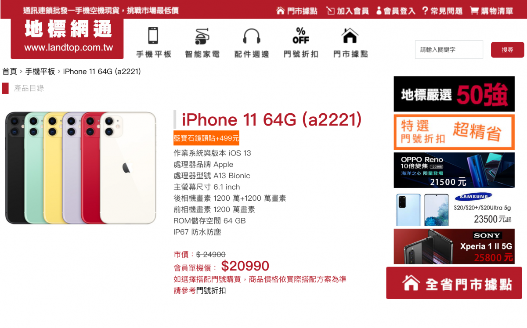Viewport: 527px width, 328px height.
Task: Click 會員登入 in the top bar
Action: pyautogui.click(x=396, y=11)
